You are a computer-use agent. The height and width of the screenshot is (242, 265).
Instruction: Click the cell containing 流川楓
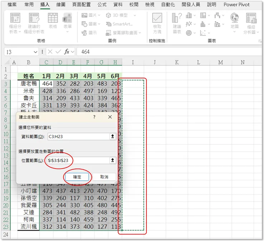[x=29, y=227]
